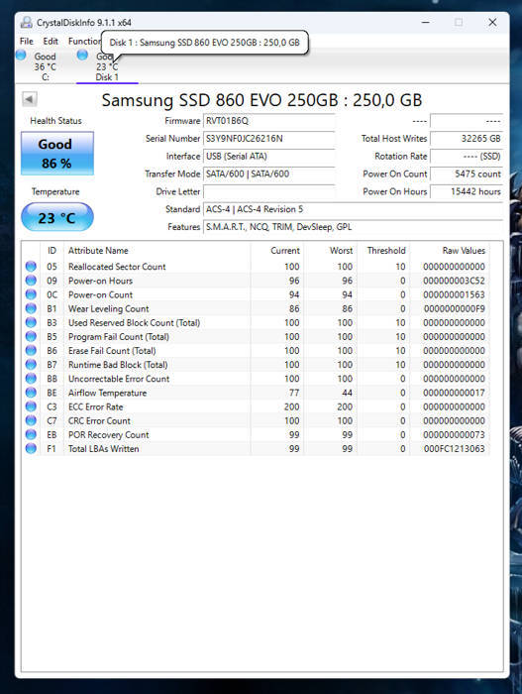Open the File menu
522x694 pixels.
coord(27,42)
